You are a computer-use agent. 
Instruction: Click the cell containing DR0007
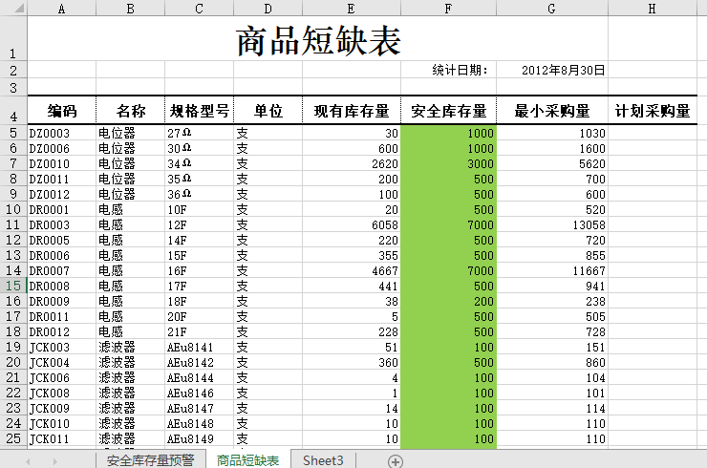click(62, 270)
